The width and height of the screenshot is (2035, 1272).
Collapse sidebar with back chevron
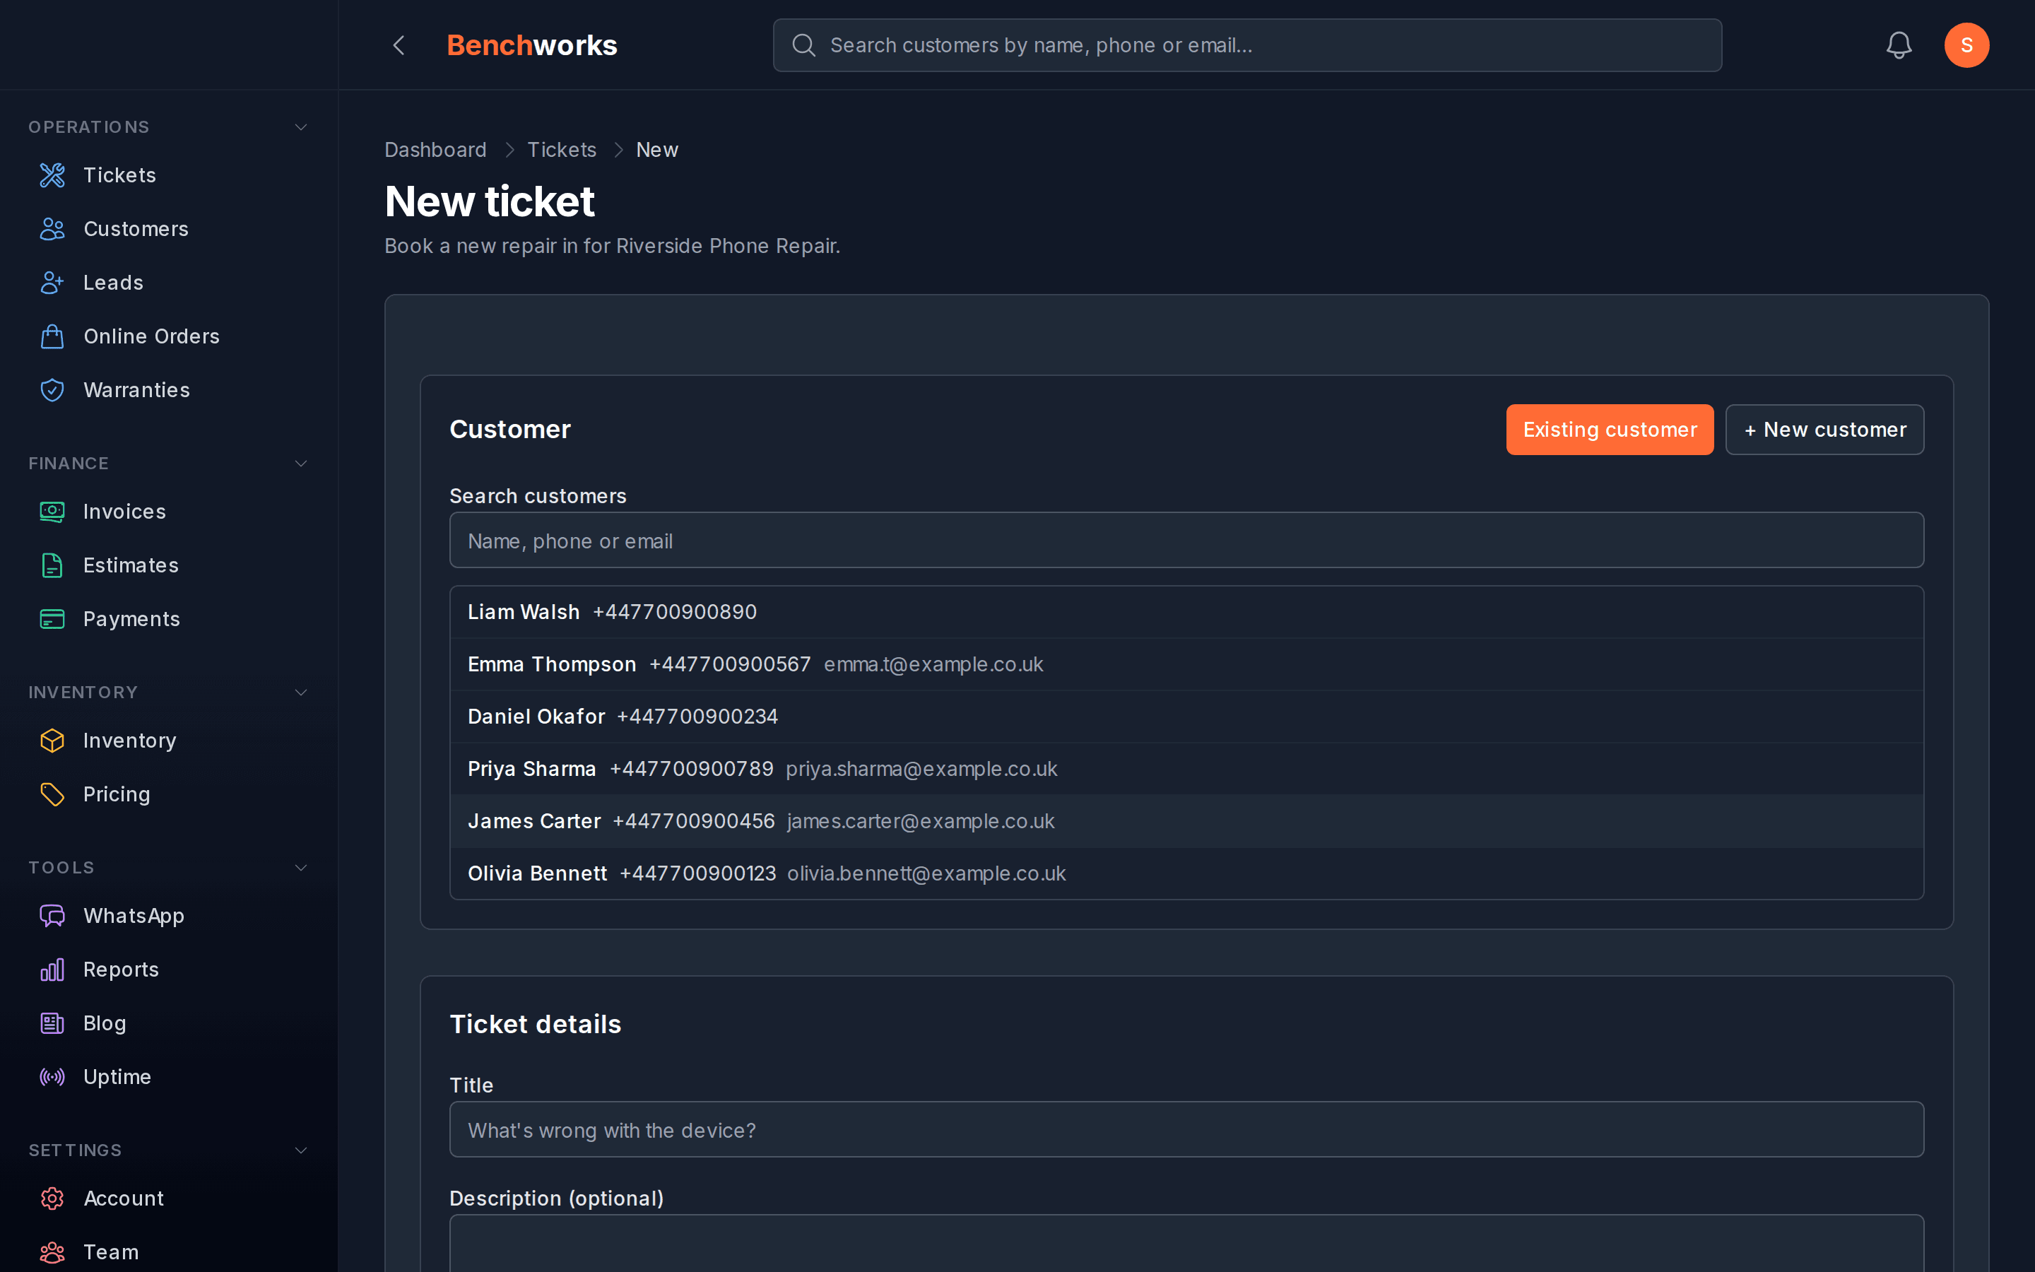[x=399, y=45]
